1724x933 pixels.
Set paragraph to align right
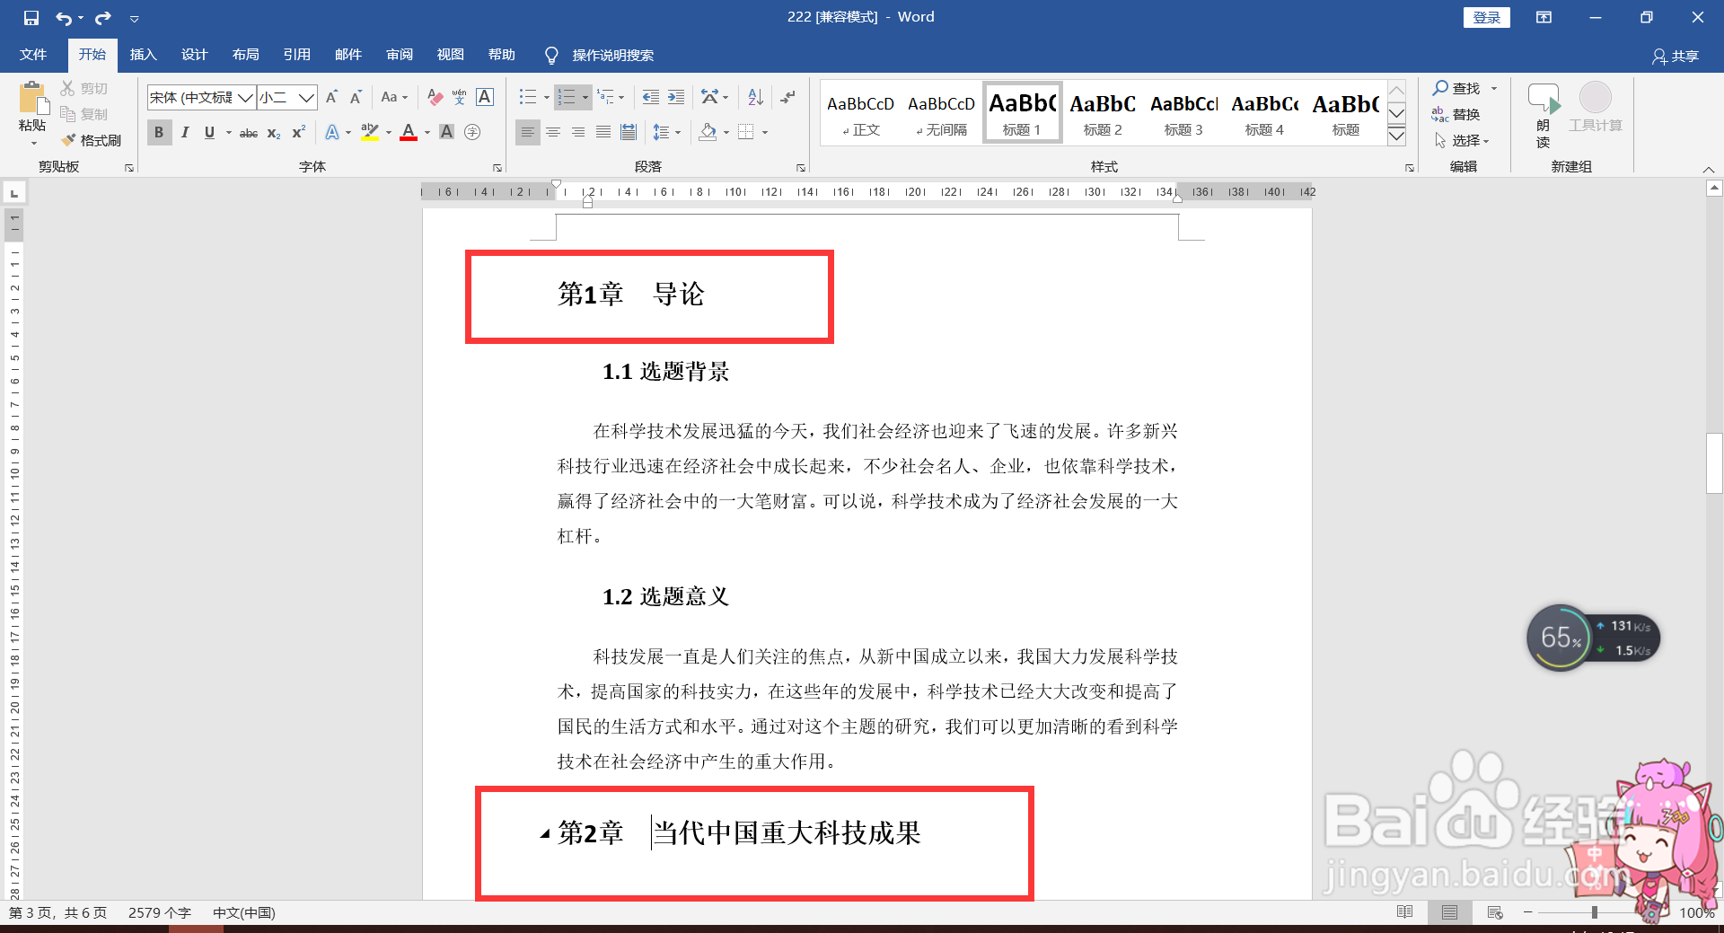[578, 132]
